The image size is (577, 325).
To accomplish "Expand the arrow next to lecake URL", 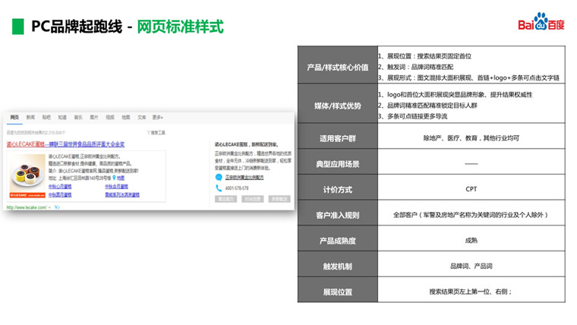I will [49, 207].
